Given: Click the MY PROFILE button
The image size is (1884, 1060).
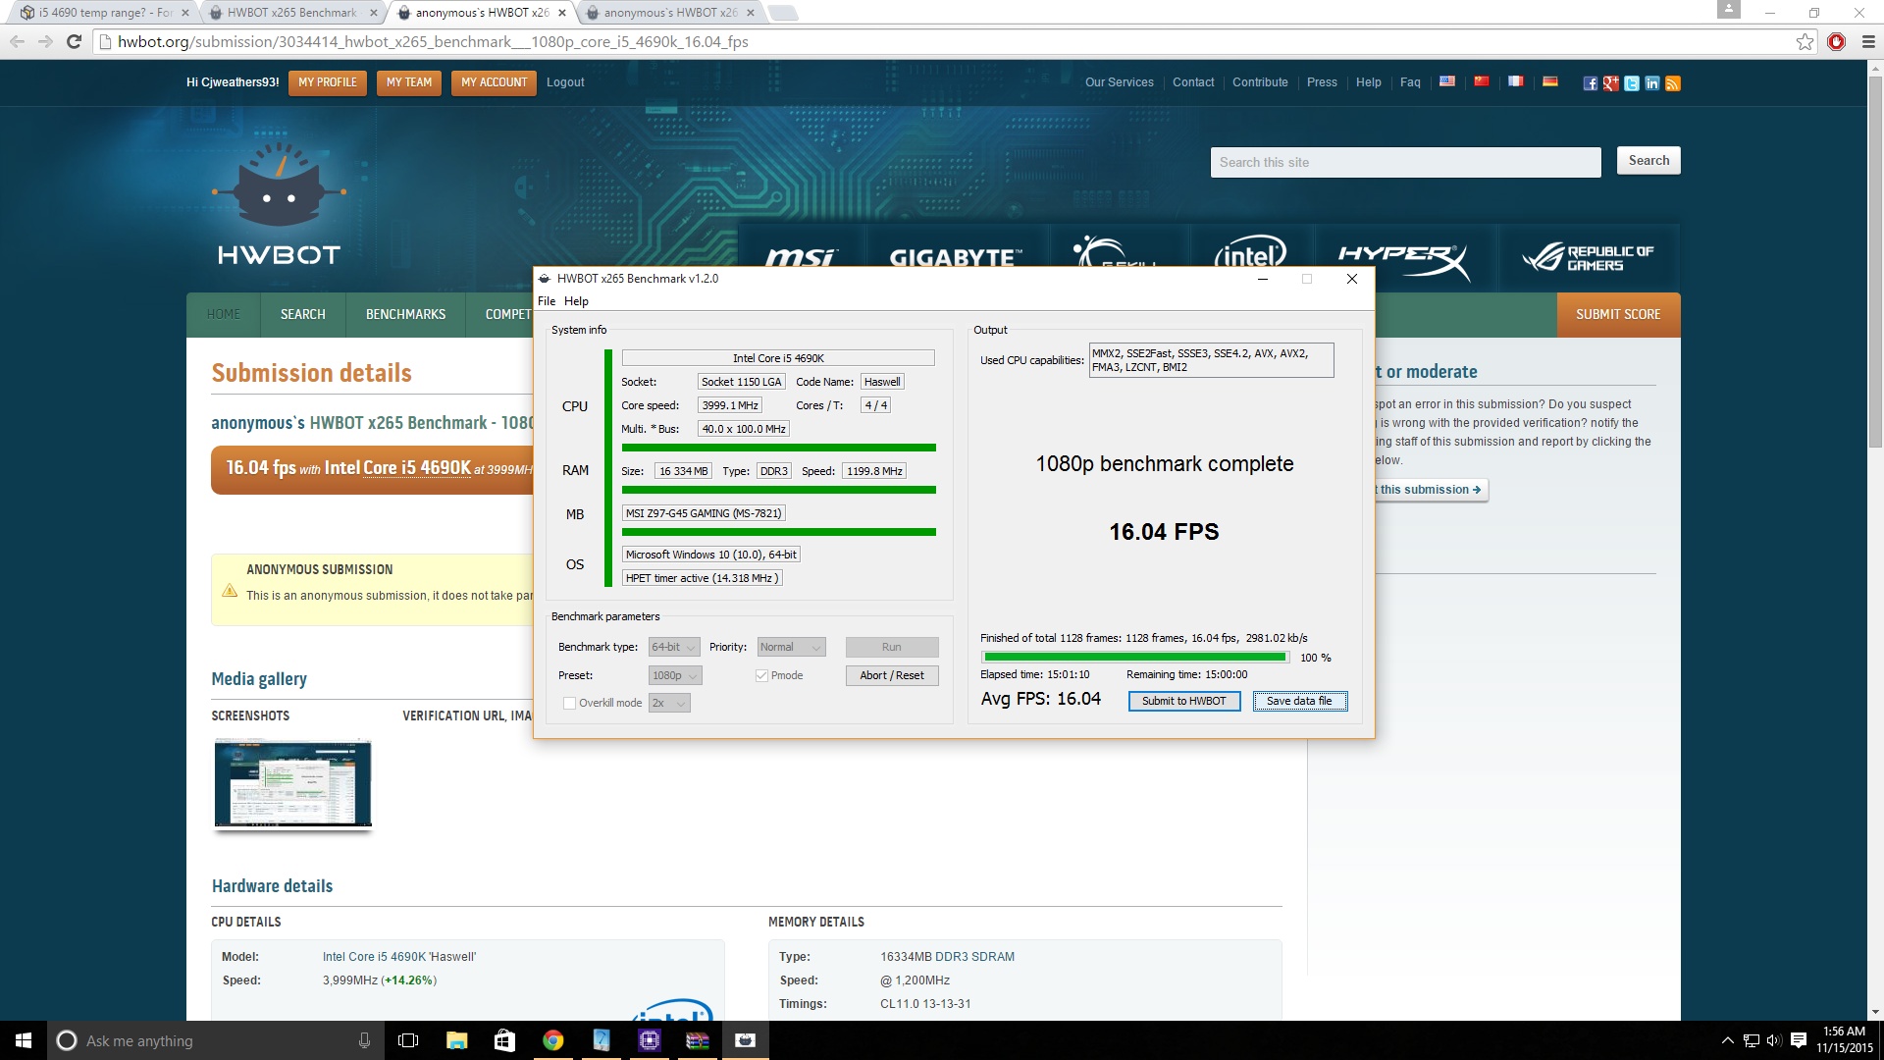Looking at the screenshot, I should pos(328,82).
